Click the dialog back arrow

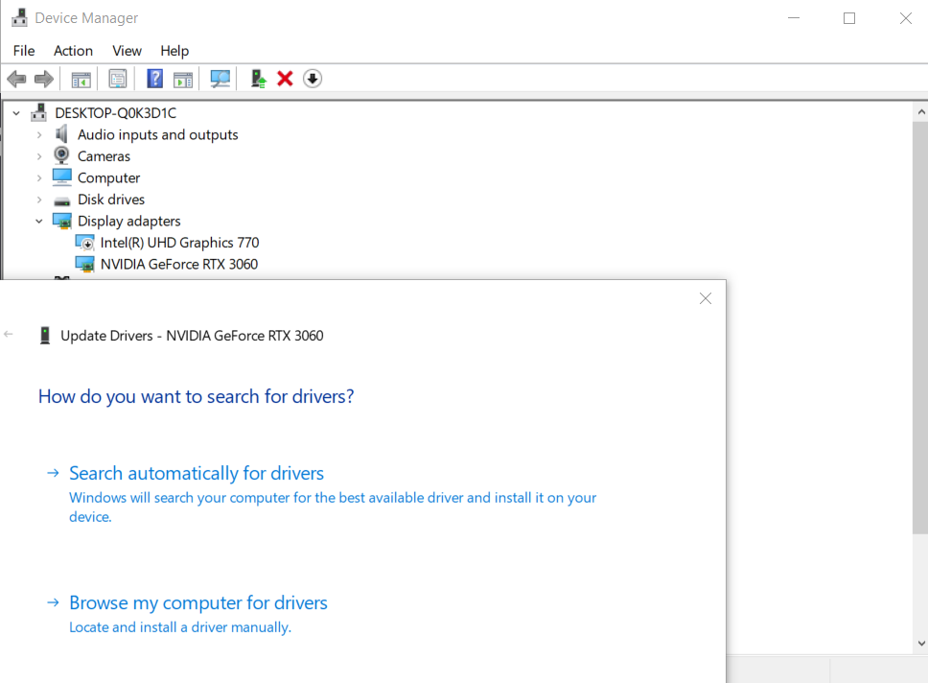point(9,334)
